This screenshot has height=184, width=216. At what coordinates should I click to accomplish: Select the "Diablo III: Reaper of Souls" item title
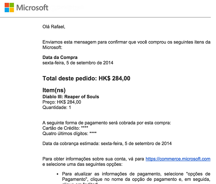[x=71, y=97]
